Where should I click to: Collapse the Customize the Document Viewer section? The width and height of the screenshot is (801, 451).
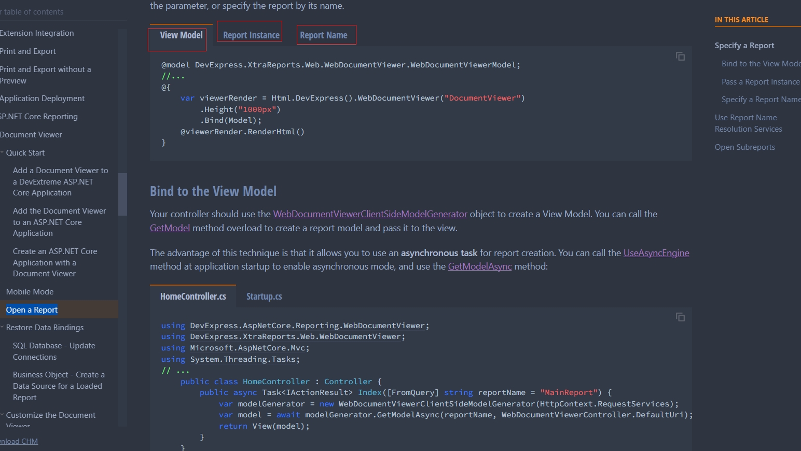[x=2, y=415]
